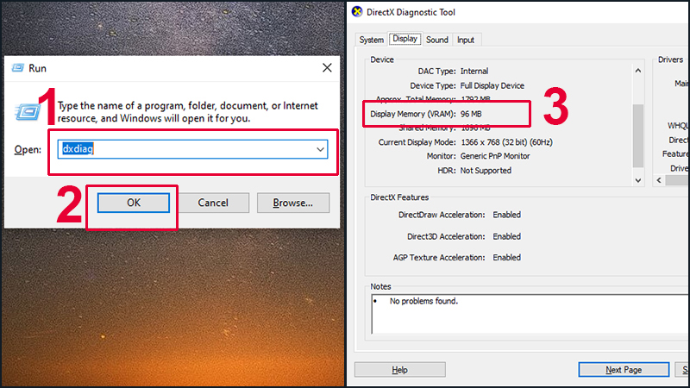The width and height of the screenshot is (690, 388).
Task: Click the DirectX Diagnostic Tool title icon
Action: pyautogui.click(x=357, y=12)
